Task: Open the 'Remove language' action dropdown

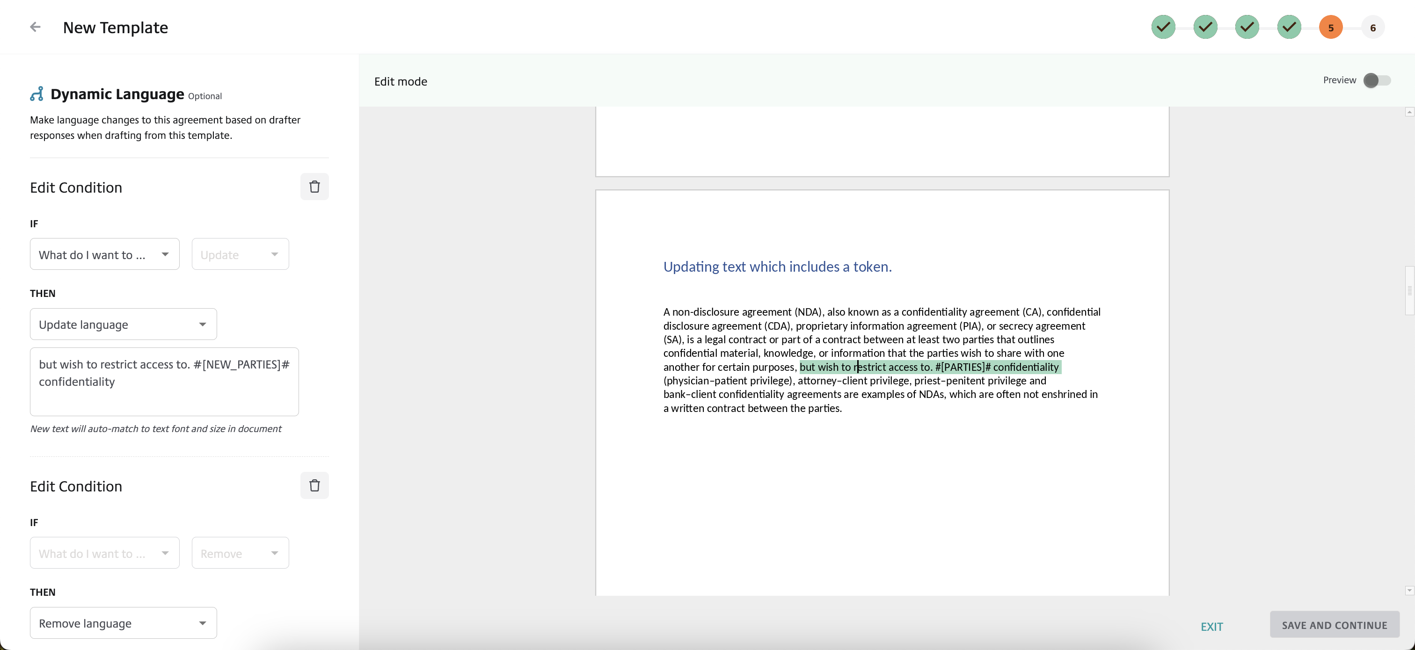Action: [123, 622]
